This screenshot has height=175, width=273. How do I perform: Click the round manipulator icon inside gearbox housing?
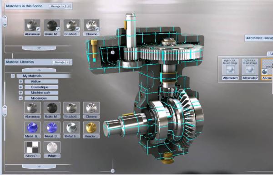tap(113, 52)
